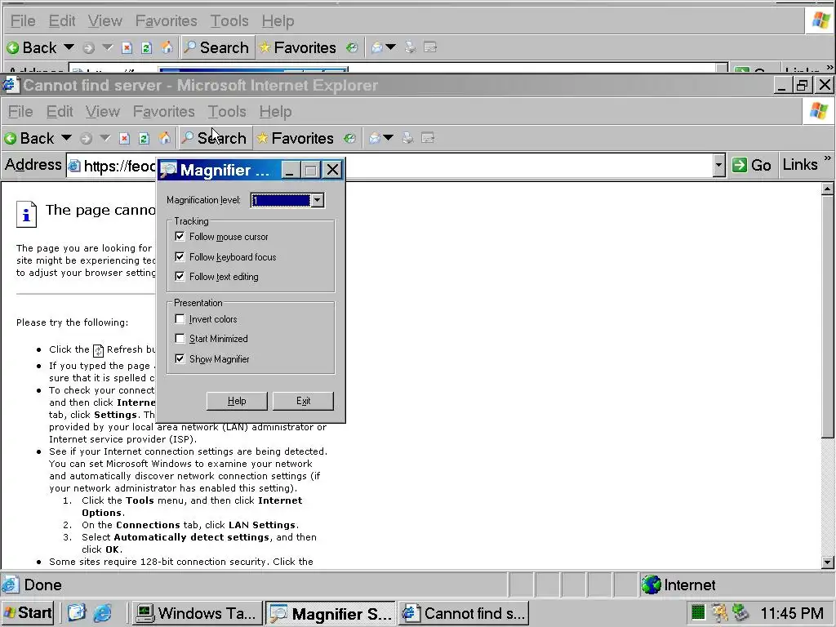This screenshot has width=836, height=627.
Task: Click Search button in Cannot find server toolbar
Action: tap(214, 139)
